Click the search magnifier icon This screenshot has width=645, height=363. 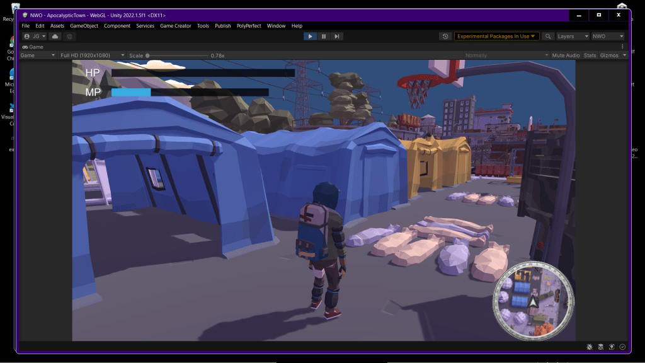(x=548, y=37)
